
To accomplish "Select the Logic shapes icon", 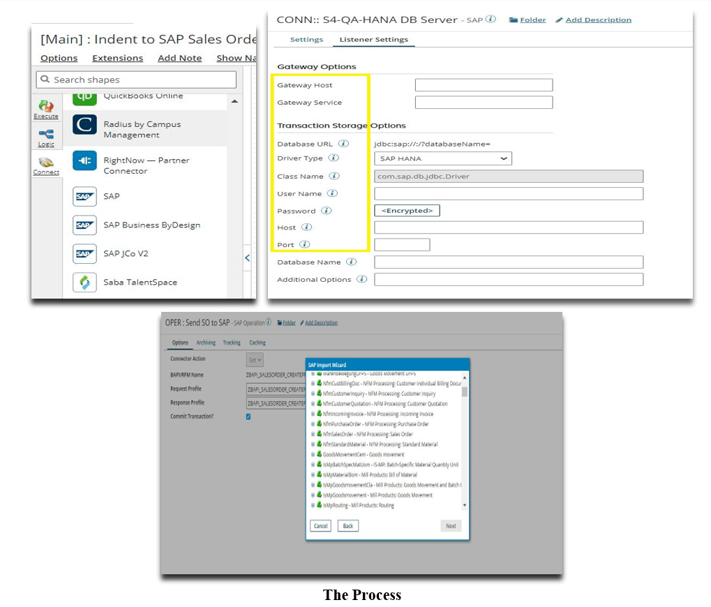I will pyautogui.click(x=46, y=136).
